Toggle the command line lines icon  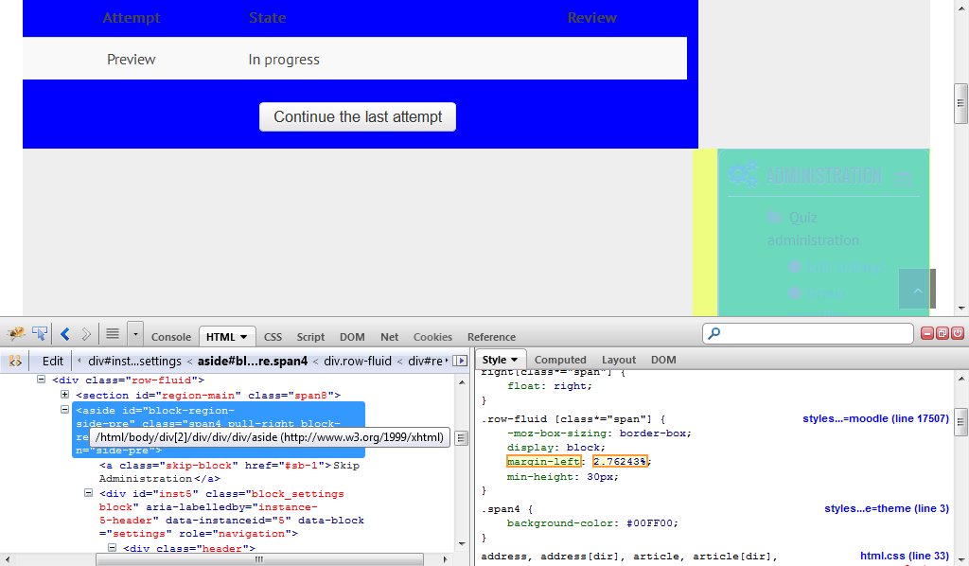click(113, 334)
